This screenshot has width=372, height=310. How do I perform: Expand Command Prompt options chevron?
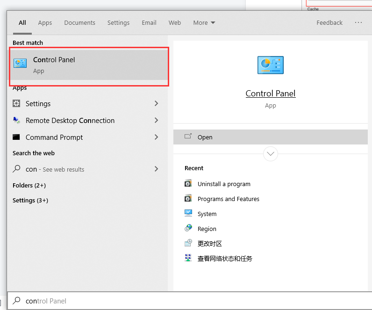[156, 137]
